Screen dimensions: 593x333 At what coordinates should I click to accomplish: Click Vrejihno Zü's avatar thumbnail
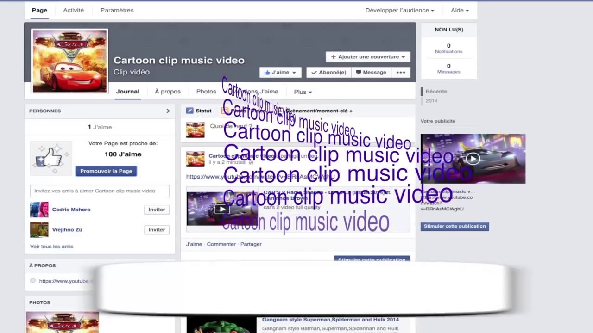[x=39, y=230]
